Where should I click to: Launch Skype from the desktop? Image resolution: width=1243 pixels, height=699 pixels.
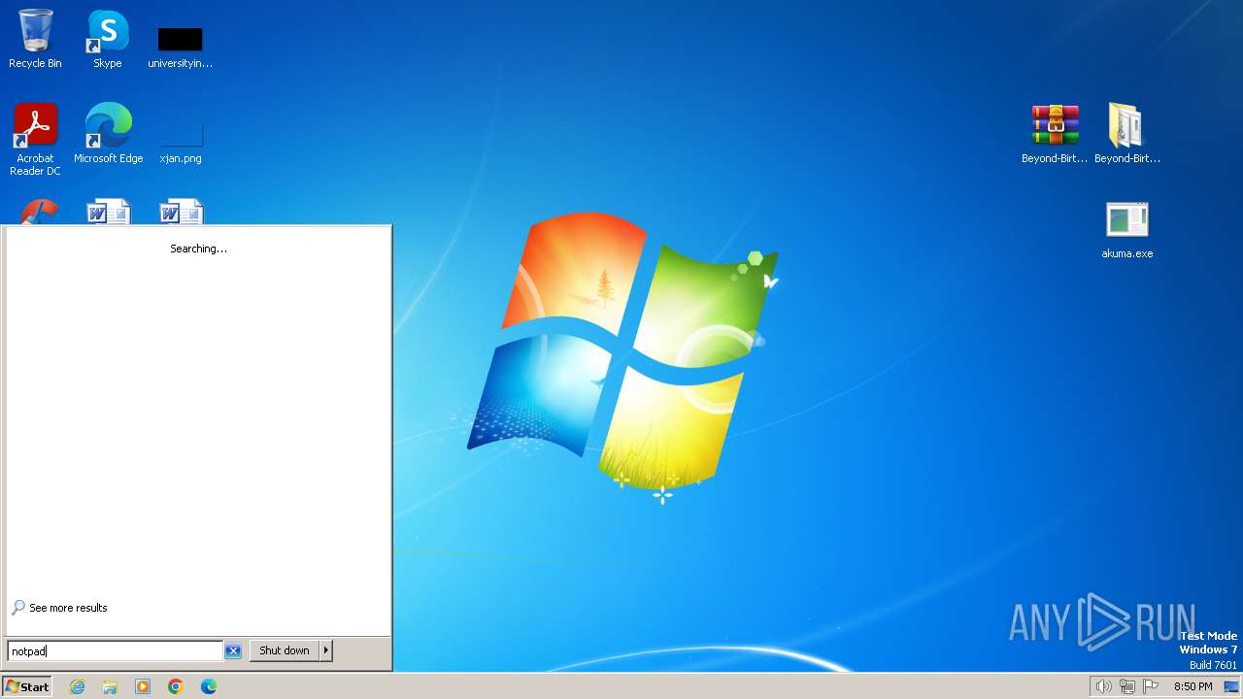[x=107, y=39]
